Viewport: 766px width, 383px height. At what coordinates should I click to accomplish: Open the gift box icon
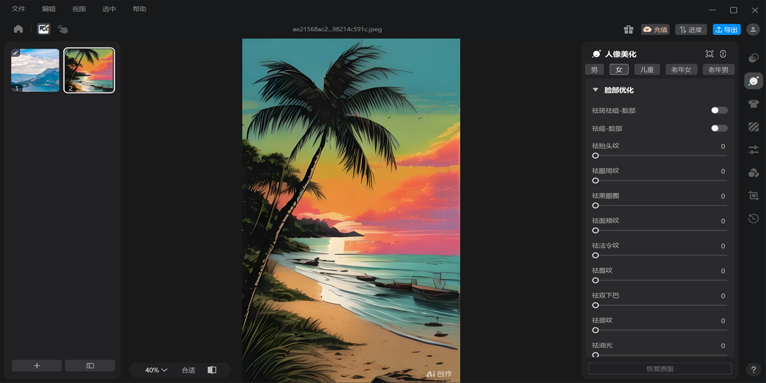(629, 29)
